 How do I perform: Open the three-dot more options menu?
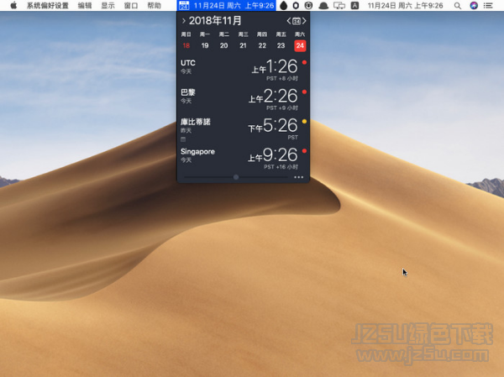click(298, 177)
